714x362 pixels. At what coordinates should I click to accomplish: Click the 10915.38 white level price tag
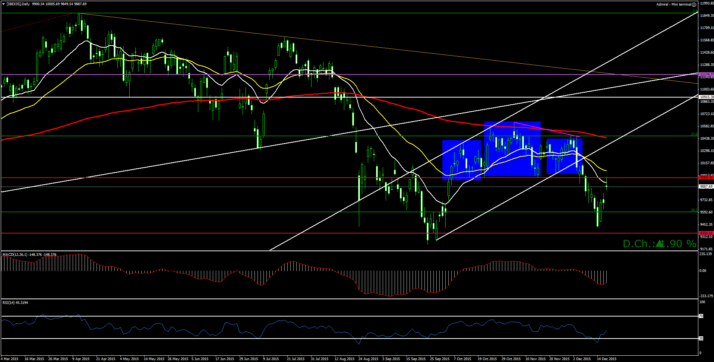(707, 97)
